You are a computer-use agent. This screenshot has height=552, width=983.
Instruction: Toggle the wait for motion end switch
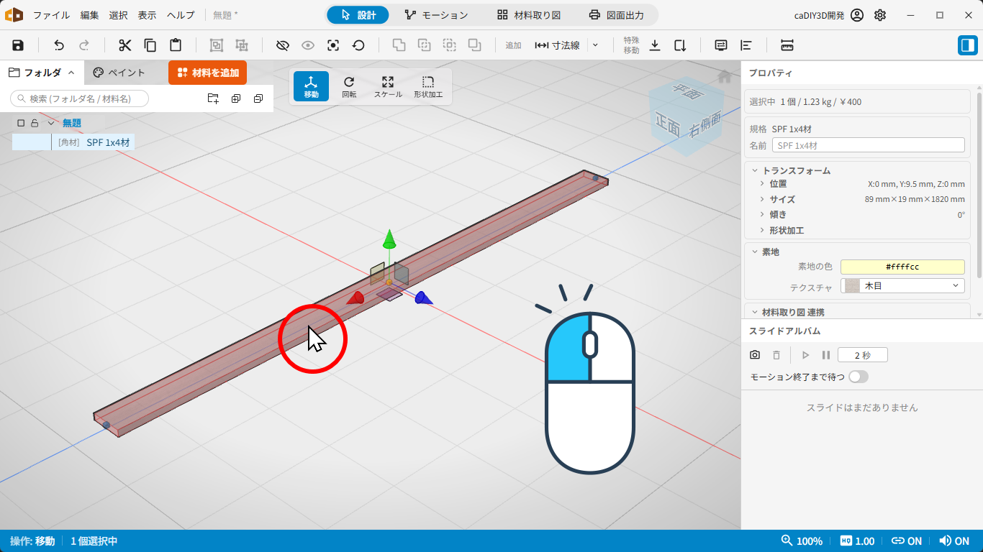click(859, 377)
